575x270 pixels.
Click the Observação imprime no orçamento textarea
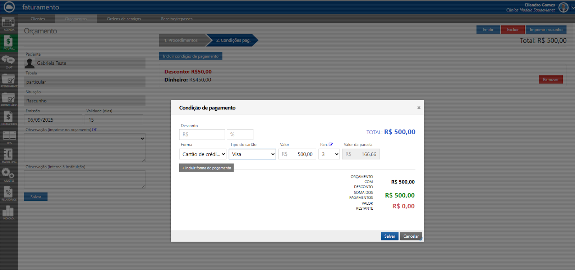tap(85, 153)
